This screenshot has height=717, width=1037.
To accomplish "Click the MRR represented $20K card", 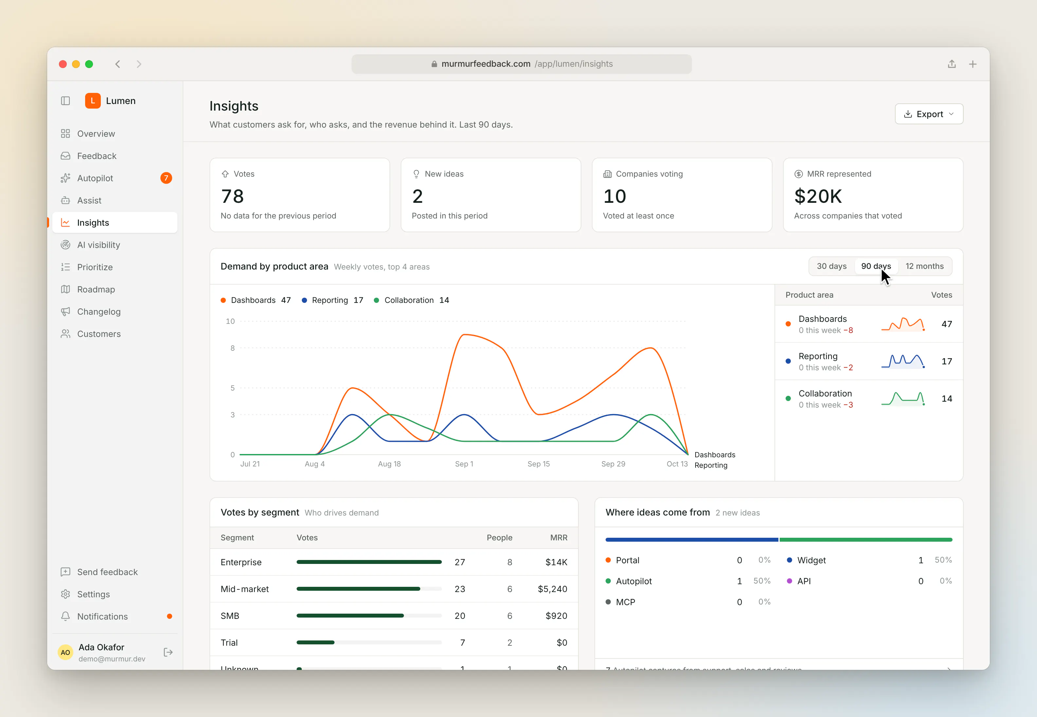I will tap(873, 195).
